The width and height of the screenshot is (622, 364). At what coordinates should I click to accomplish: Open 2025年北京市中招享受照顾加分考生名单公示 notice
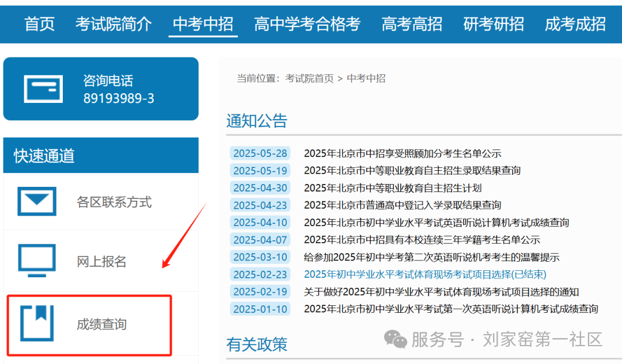(x=403, y=154)
